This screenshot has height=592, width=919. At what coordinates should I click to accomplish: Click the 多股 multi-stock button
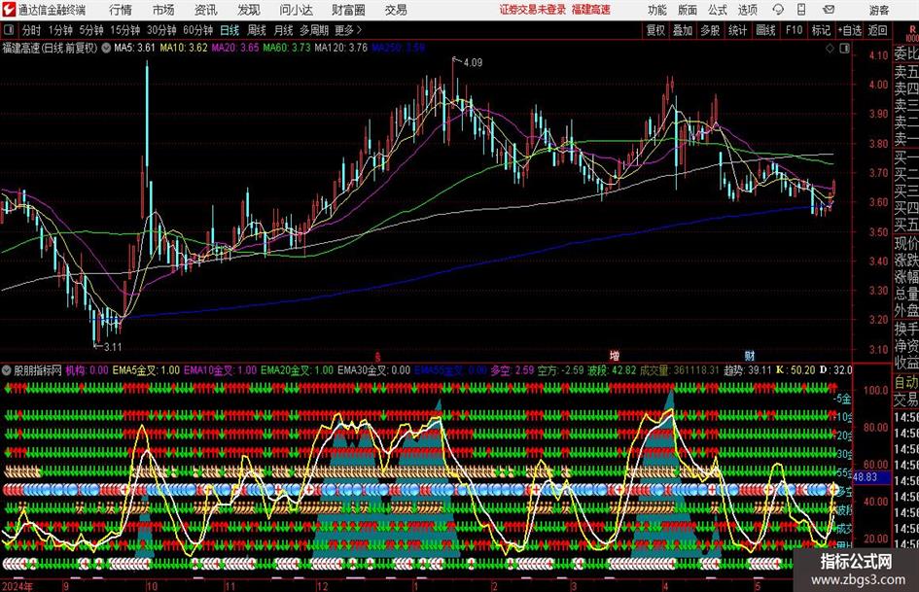pos(710,30)
